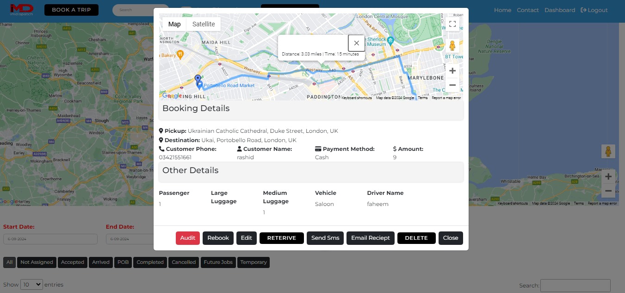625x293 pixels.
Task: Click the blue pickup marker pin
Action: 198,81
